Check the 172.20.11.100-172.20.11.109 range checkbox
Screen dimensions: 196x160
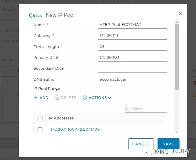(x=40, y=130)
